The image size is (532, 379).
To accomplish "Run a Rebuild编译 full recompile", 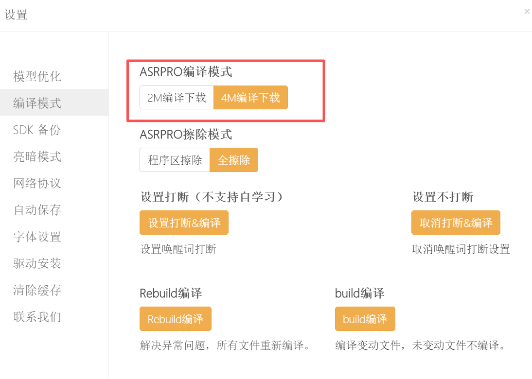I will [175, 319].
